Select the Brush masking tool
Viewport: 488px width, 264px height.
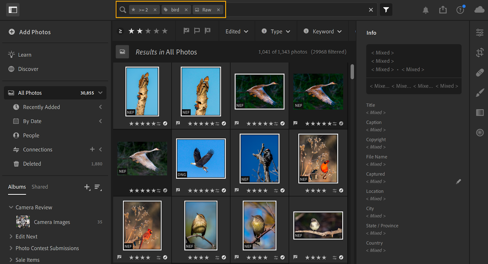(x=480, y=93)
